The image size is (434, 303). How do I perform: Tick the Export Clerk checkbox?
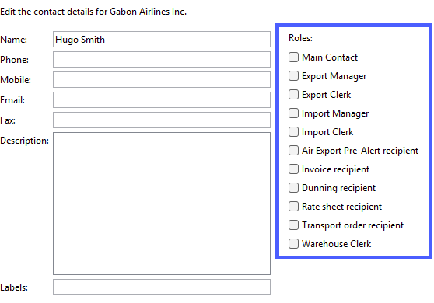tap(293, 95)
